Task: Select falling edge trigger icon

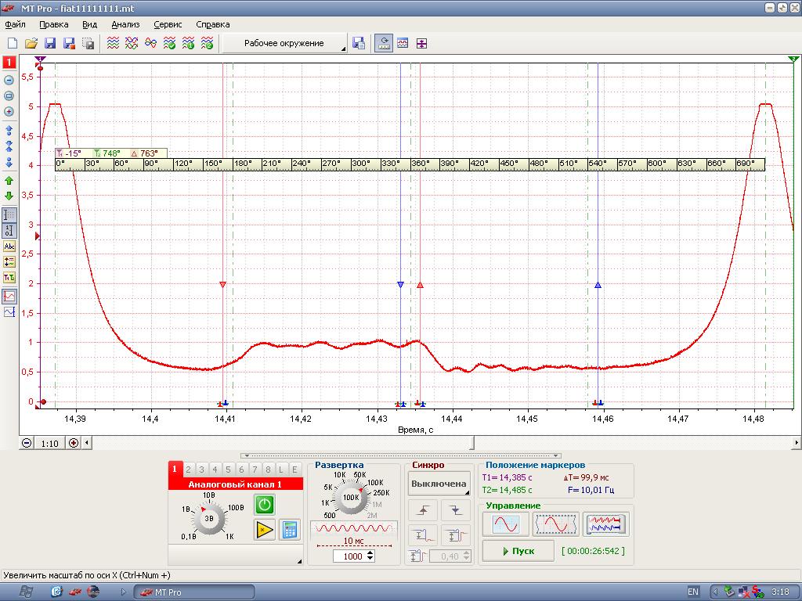Action: 455,510
